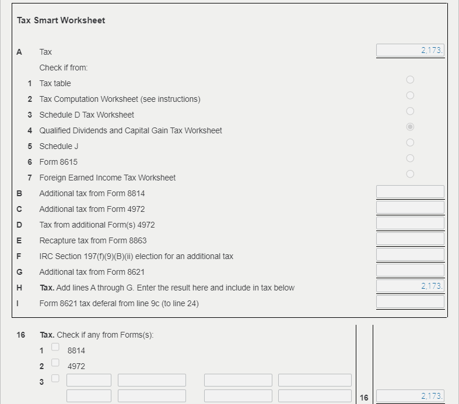
Task: Click Tax from additional Form(s) 4972 field
Action: (410, 223)
